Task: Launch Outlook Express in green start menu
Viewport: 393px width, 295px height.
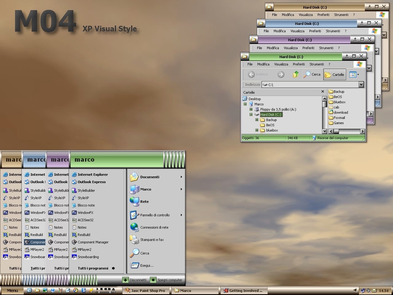Action: [x=89, y=182]
